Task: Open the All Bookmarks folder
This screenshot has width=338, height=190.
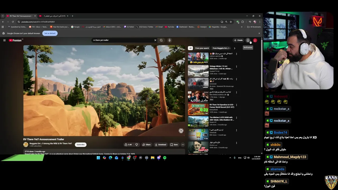Action: [x=254, y=27]
